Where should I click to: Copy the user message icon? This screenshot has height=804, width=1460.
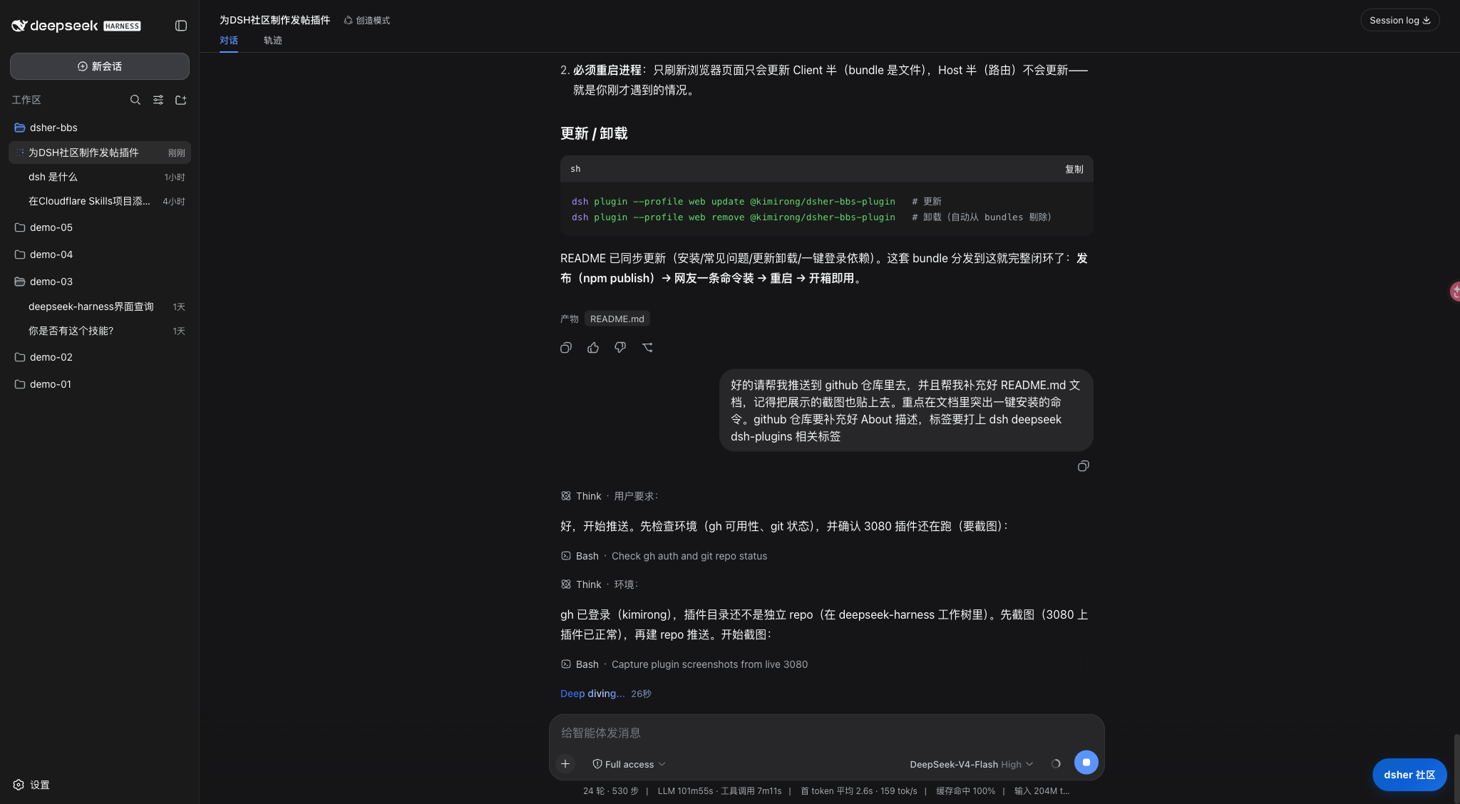point(1083,466)
